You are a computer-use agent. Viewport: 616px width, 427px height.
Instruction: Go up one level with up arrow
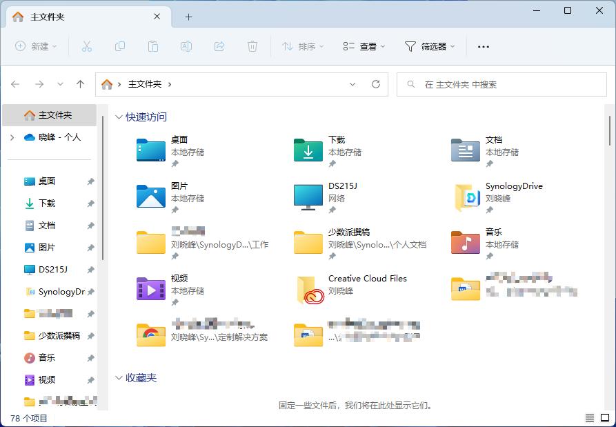80,84
